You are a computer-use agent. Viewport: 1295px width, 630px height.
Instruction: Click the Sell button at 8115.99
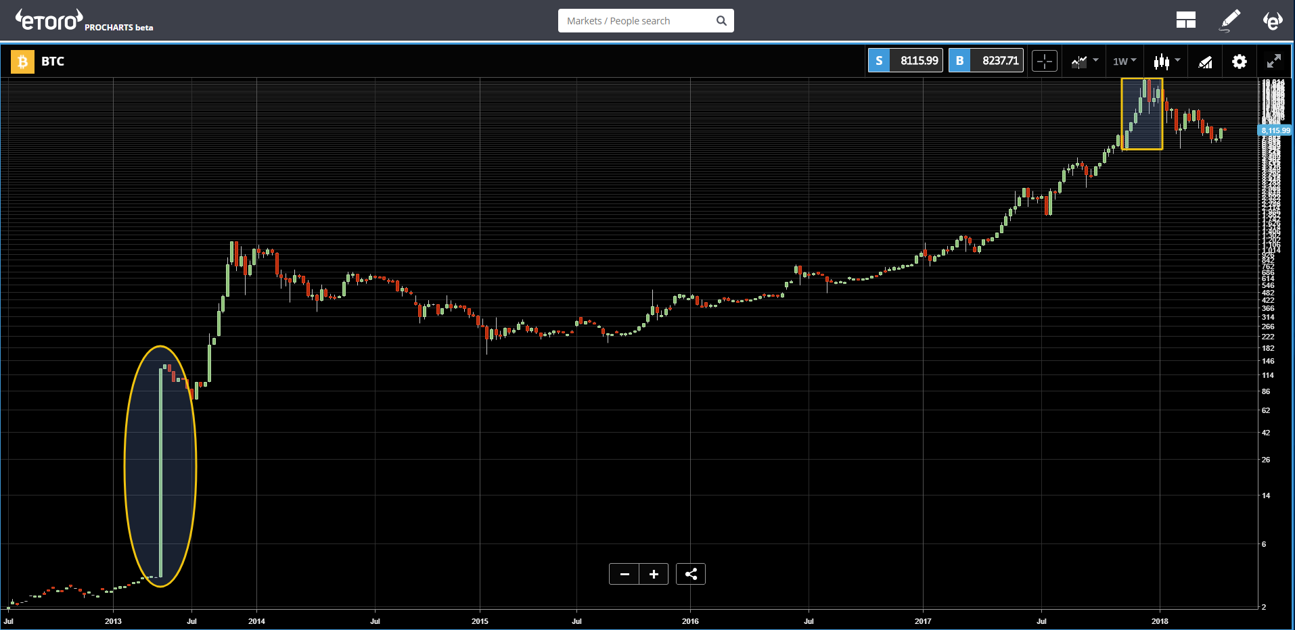(905, 60)
